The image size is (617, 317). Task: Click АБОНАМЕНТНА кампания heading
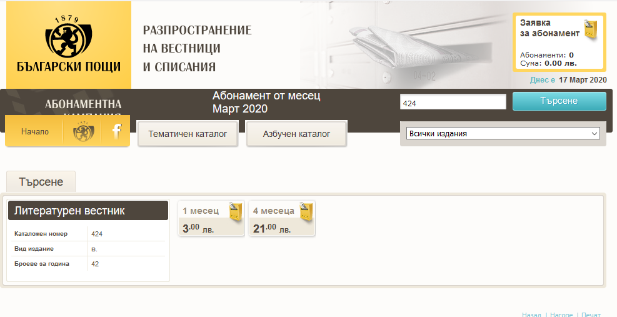coord(83,107)
